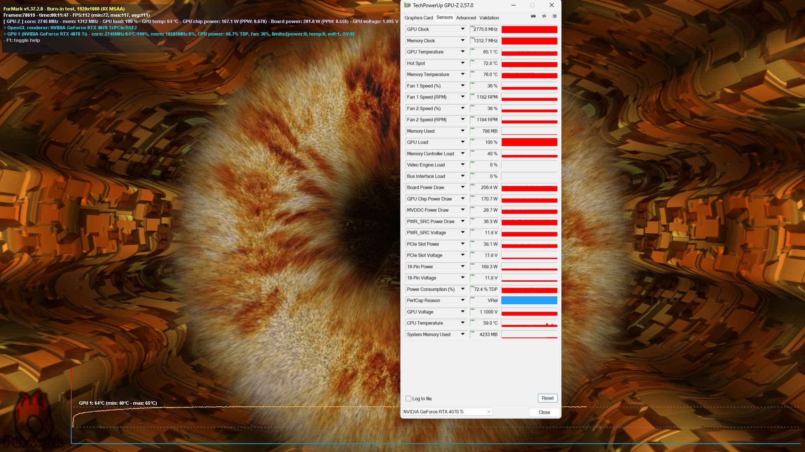Click the GPU-Z title bar app icon
The width and height of the screenshot is (805, 452).
[x=408, y=5]
